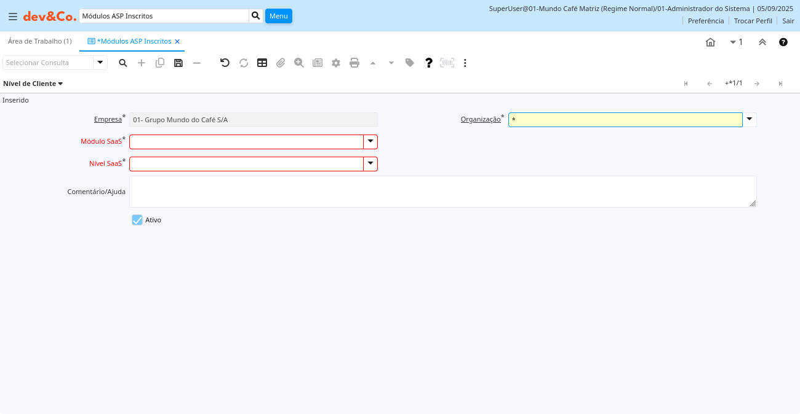Click the Undo changes icon
The image size is (800, 414).
(x=225, y=63)
